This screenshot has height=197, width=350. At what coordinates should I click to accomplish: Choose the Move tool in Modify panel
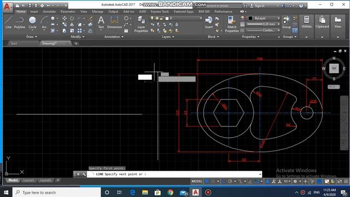click(x=65, y=18)
